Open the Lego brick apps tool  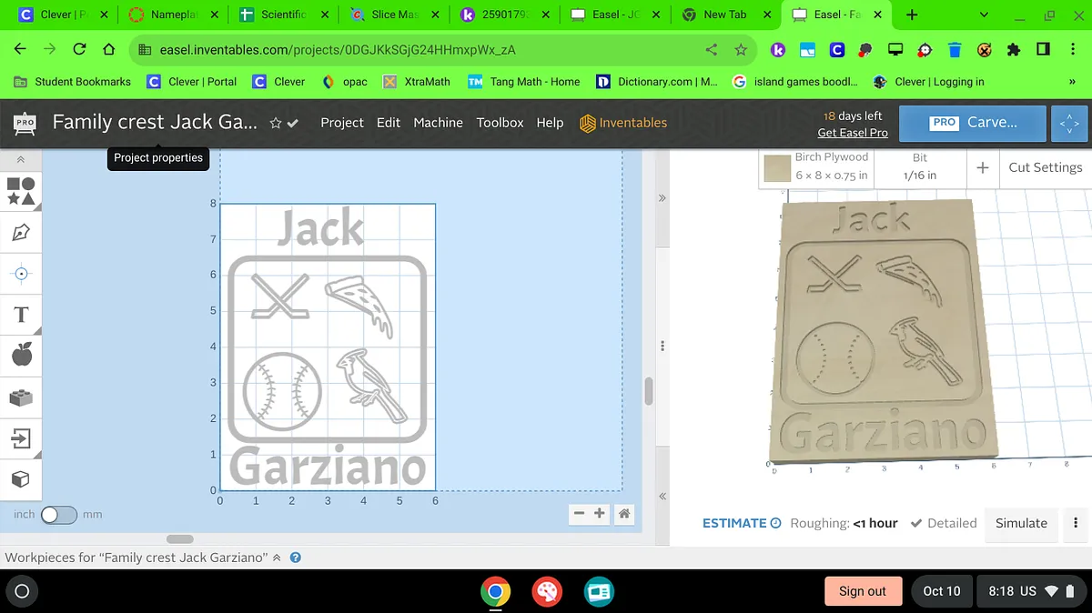point(22,397)
